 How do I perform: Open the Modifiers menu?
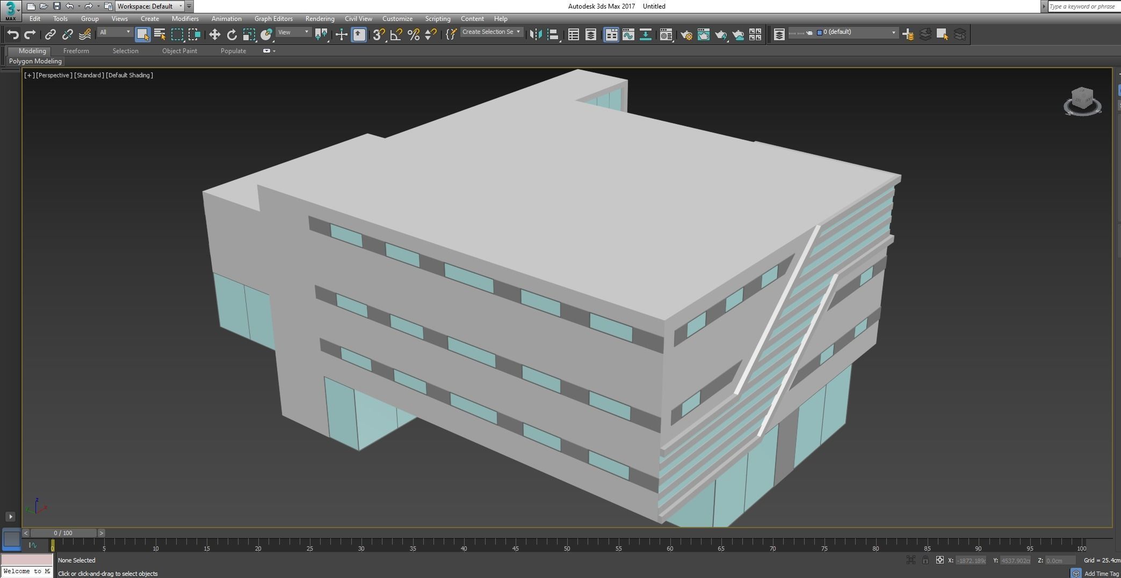(185, 19)
